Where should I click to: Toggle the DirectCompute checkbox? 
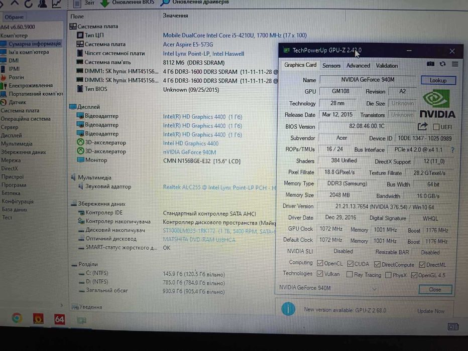click(377, 264)
